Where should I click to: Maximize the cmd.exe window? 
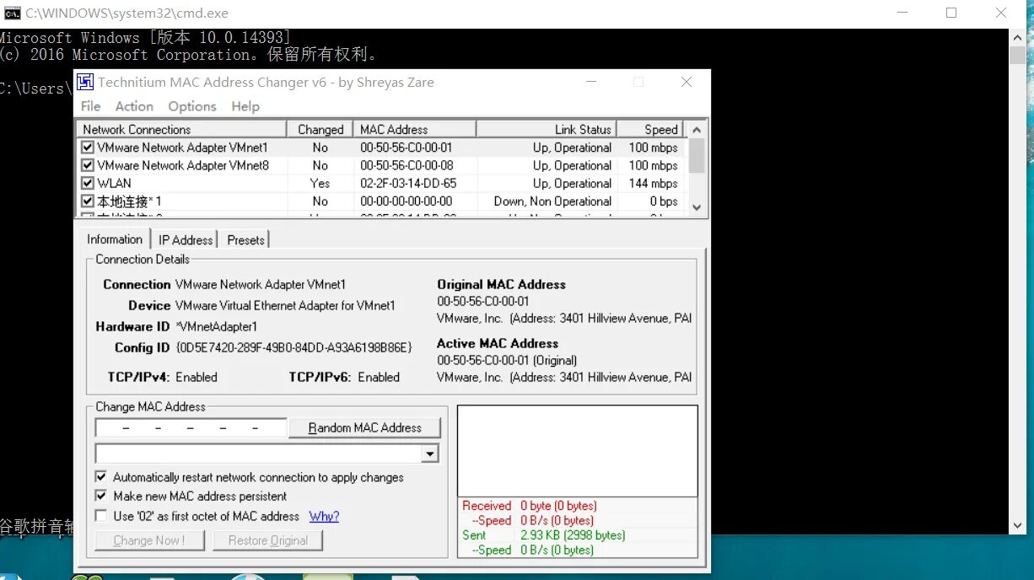tap(951, 13)
